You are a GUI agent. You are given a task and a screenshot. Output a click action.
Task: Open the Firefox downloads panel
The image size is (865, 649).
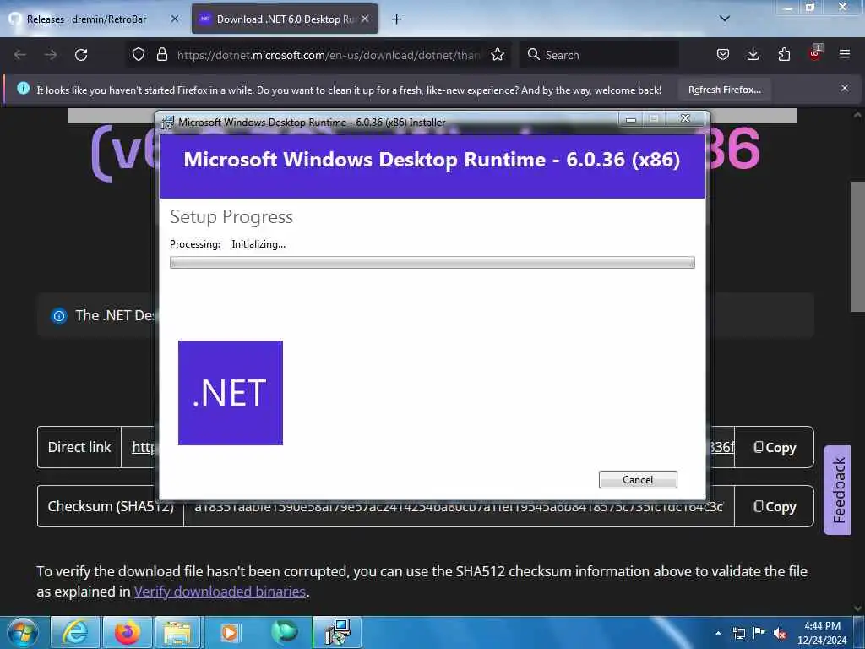pyautogui.click(x=753, y=55)
